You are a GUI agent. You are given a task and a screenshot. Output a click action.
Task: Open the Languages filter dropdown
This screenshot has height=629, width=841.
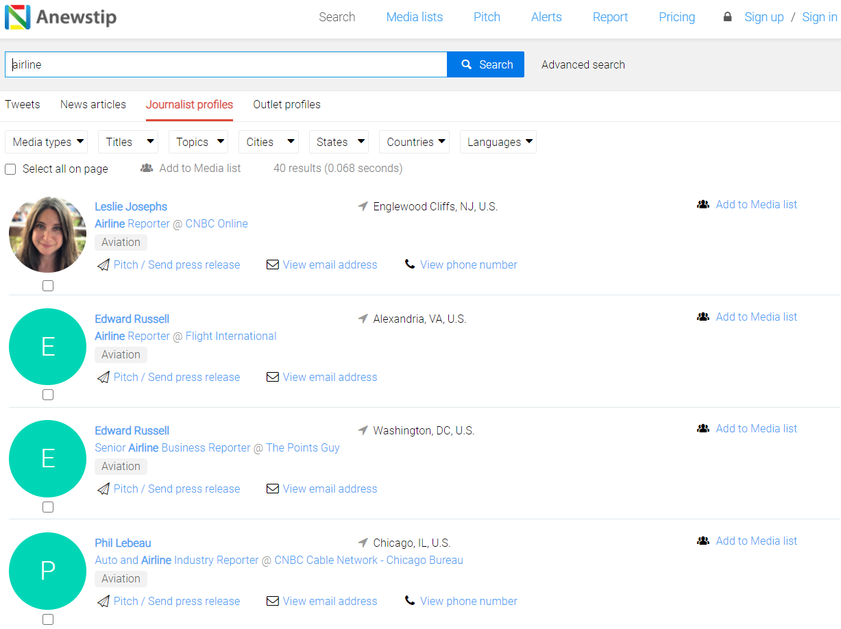click(x=498, y=142)
